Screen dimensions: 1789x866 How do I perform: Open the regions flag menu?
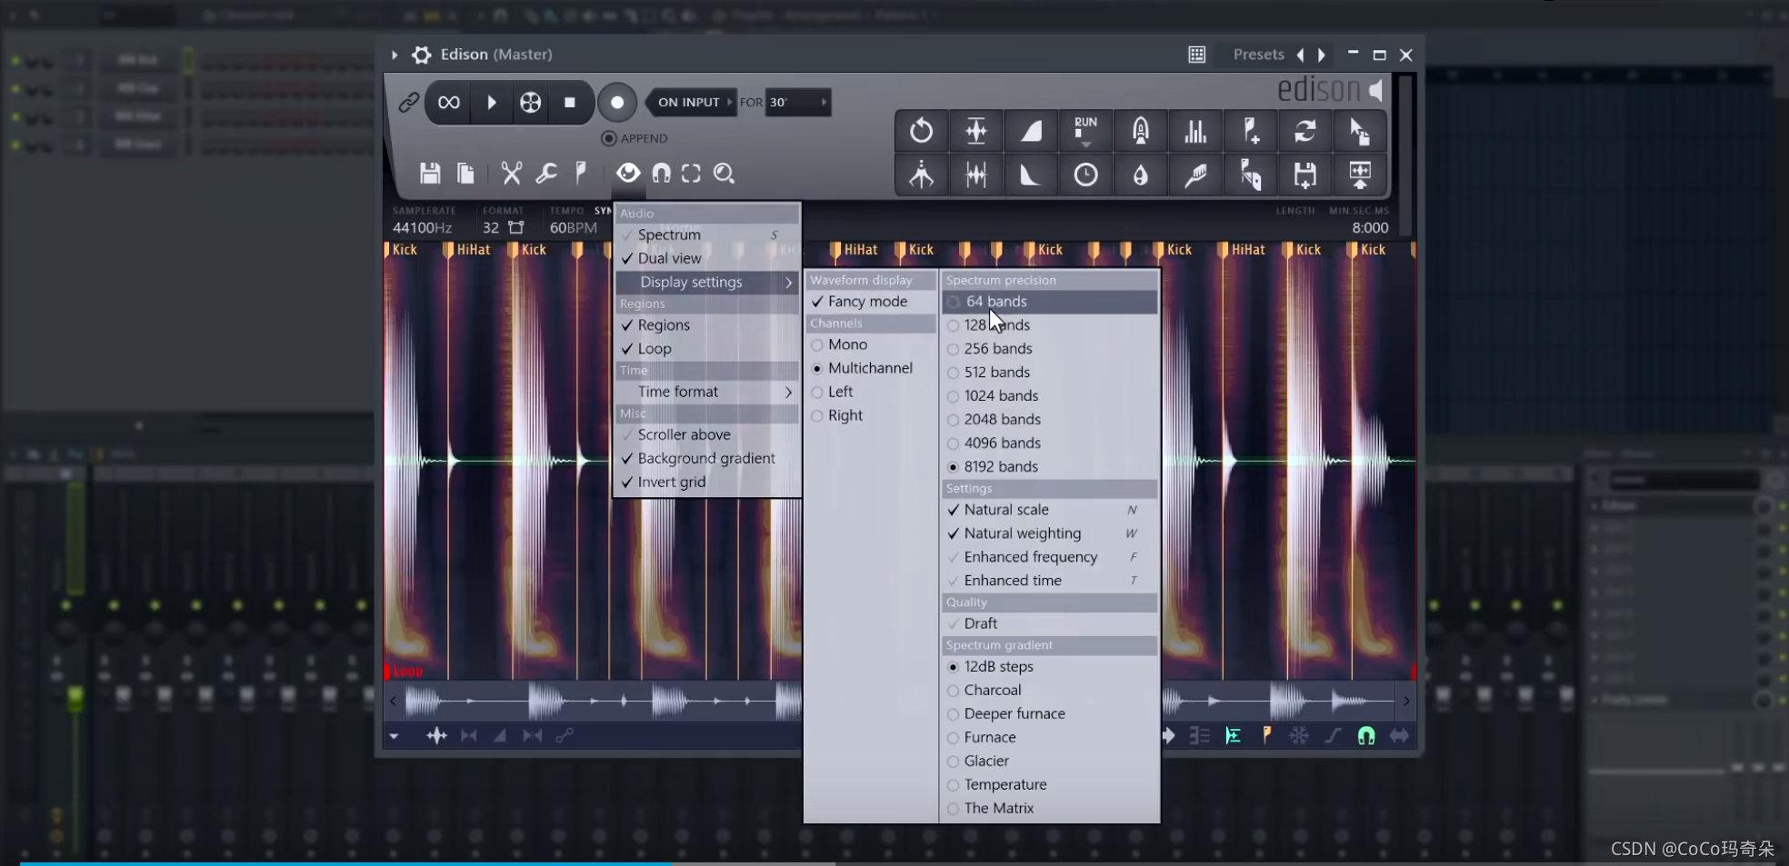tap(581, 173)
